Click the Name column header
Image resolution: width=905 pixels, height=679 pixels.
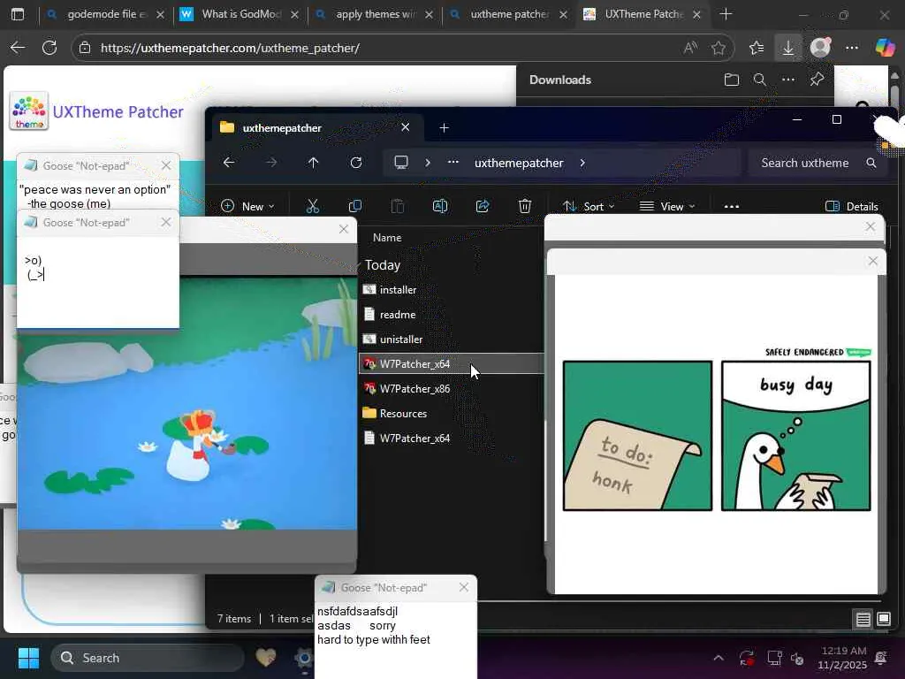(387, 237)
